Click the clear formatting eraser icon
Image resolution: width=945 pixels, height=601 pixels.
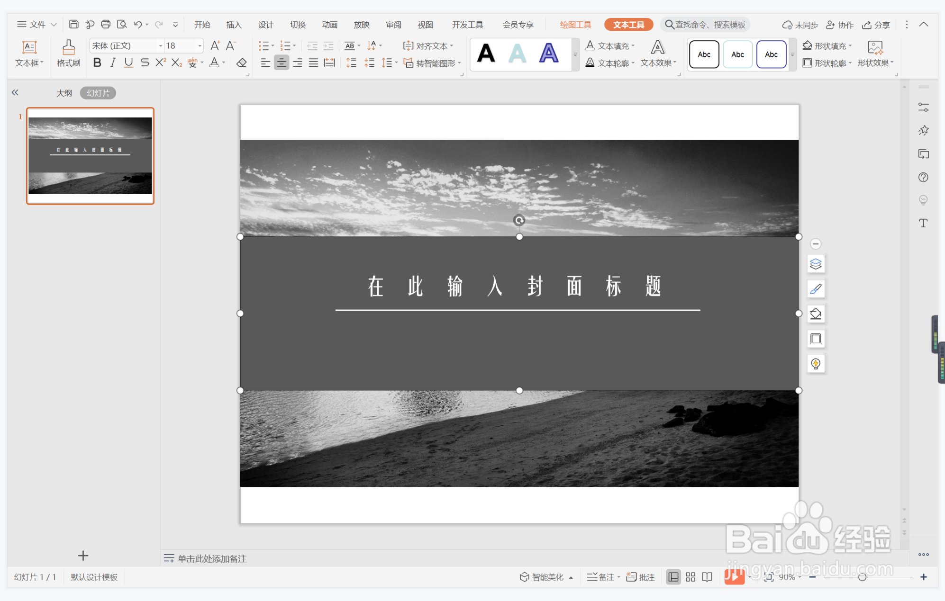tap(242, 63)
